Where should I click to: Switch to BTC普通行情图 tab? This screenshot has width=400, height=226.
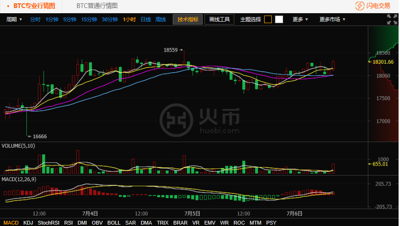pyautogui.click(x=97, y=6)
